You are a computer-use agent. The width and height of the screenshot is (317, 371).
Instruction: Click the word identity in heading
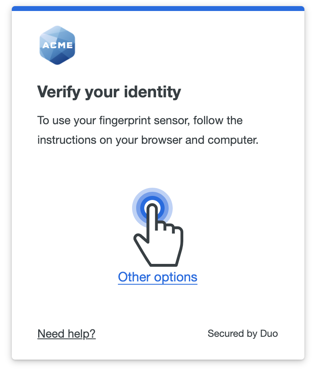coord(152,92)
